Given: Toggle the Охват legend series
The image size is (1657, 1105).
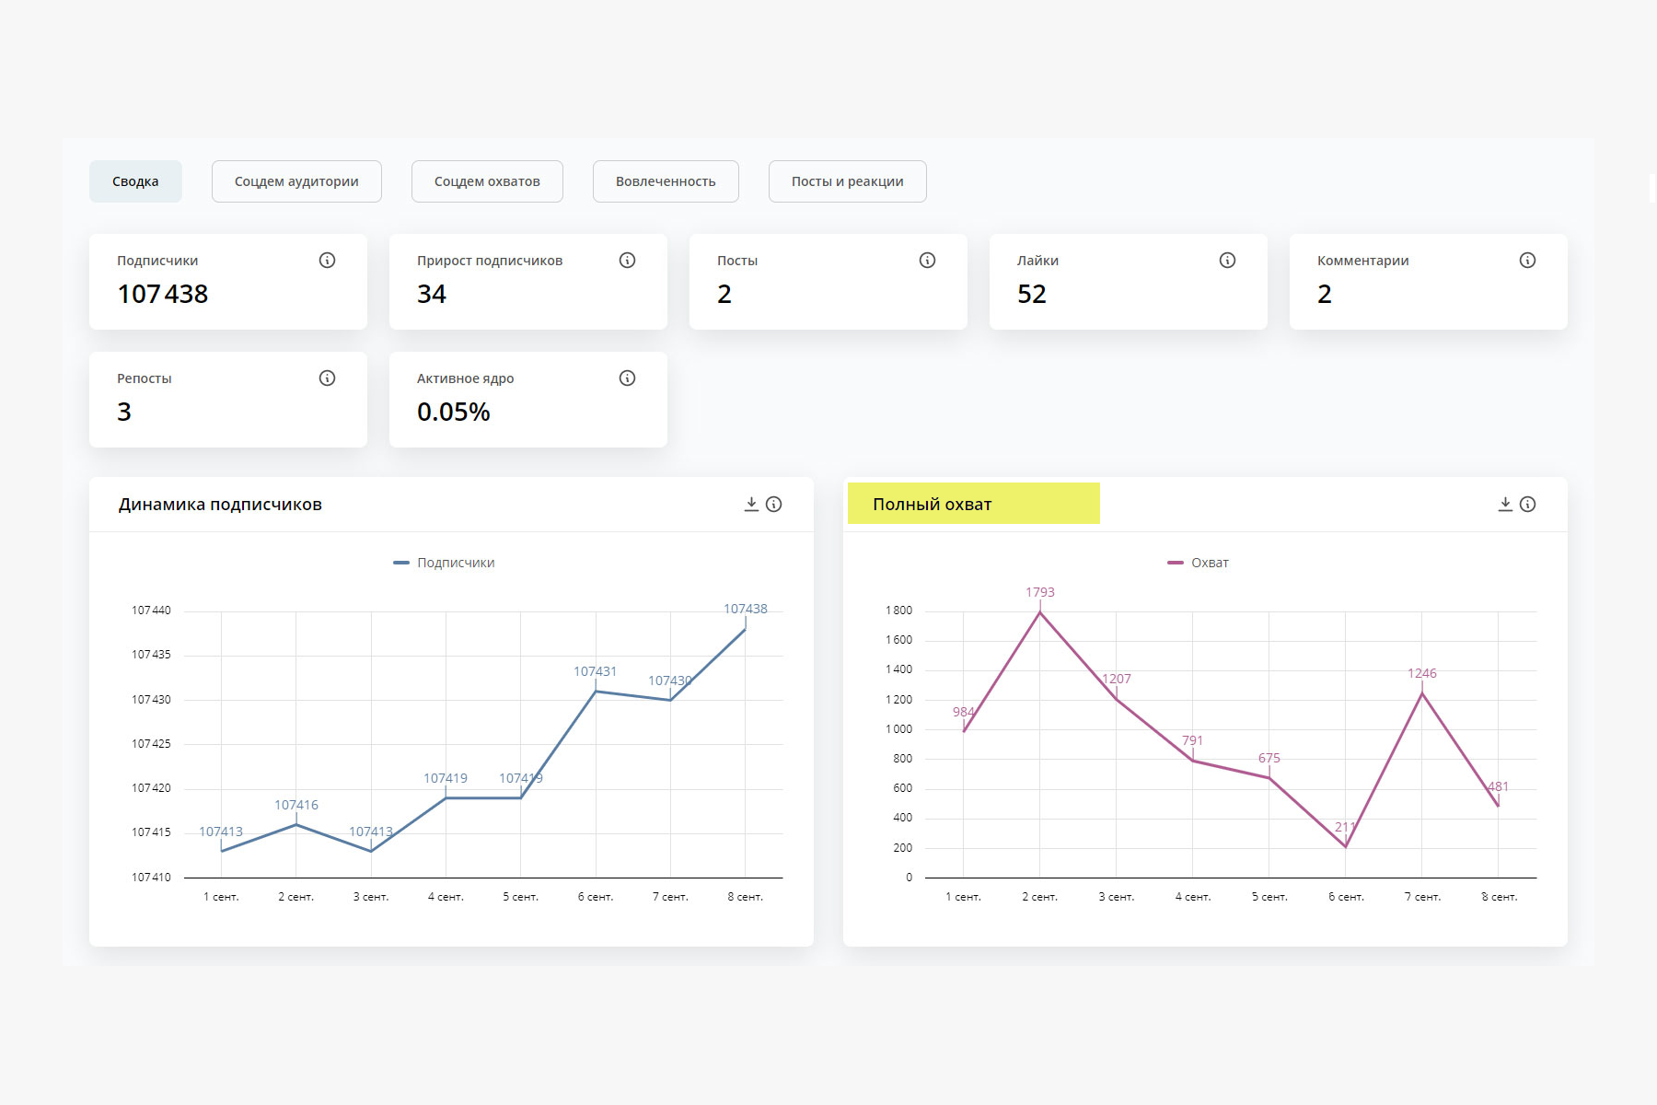Looking at the screenshot, I should [x=1198, y=563].
